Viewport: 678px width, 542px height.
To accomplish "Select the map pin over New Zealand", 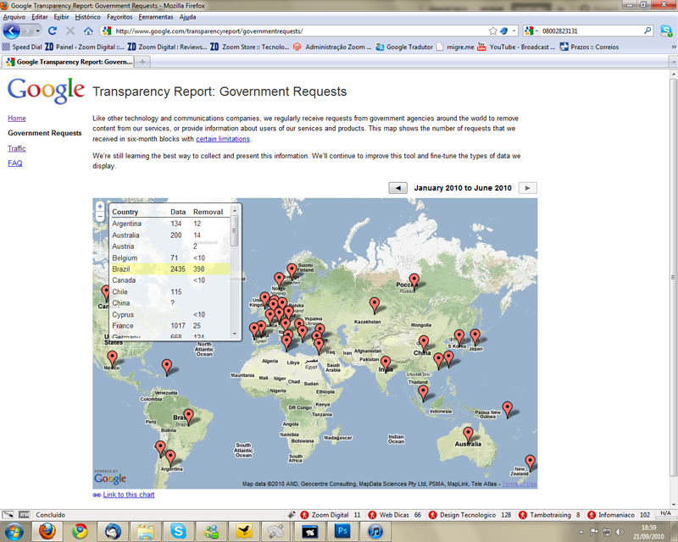I will click(x=531, y=462).
